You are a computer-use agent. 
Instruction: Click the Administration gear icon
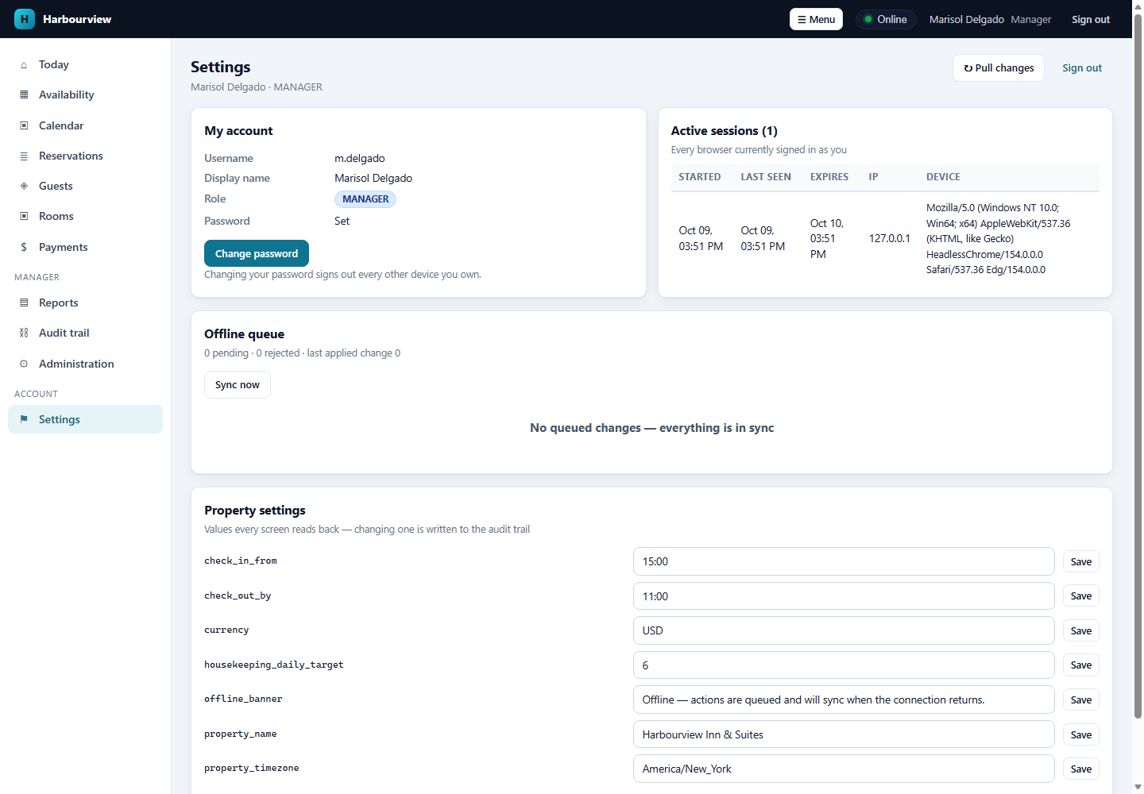24,364
